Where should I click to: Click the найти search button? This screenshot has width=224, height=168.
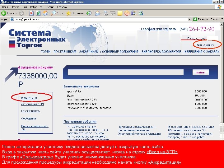click(x=201, y=72)
